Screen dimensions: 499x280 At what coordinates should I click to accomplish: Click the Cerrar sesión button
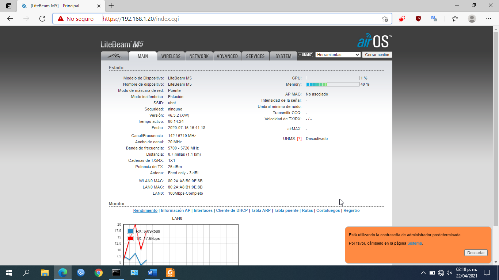click(x=377, y=55)
